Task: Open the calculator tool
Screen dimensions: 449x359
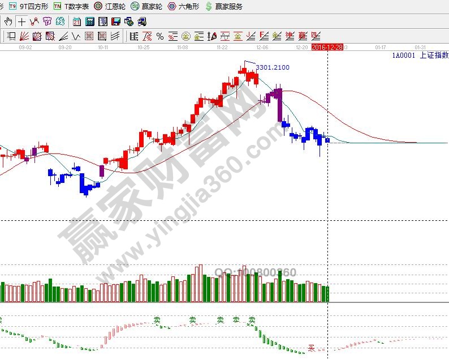Action: pyautogui.click(x=90, y=22)
